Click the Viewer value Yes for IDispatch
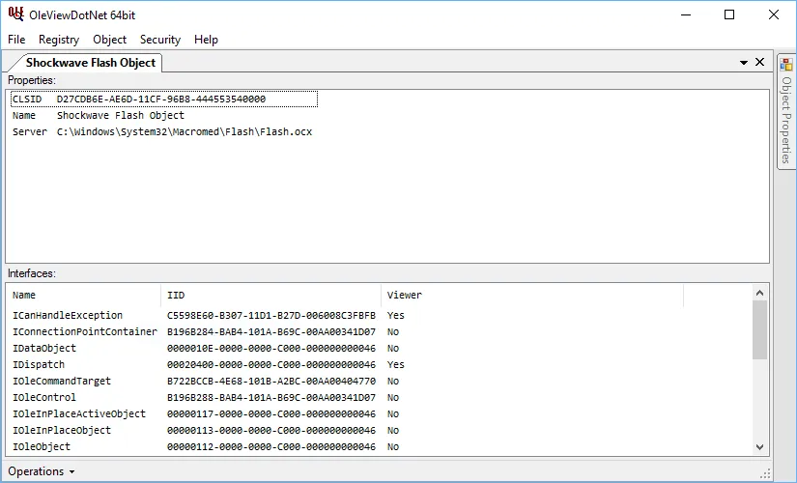The image size is (797, 483). click(x=395, y=364)
